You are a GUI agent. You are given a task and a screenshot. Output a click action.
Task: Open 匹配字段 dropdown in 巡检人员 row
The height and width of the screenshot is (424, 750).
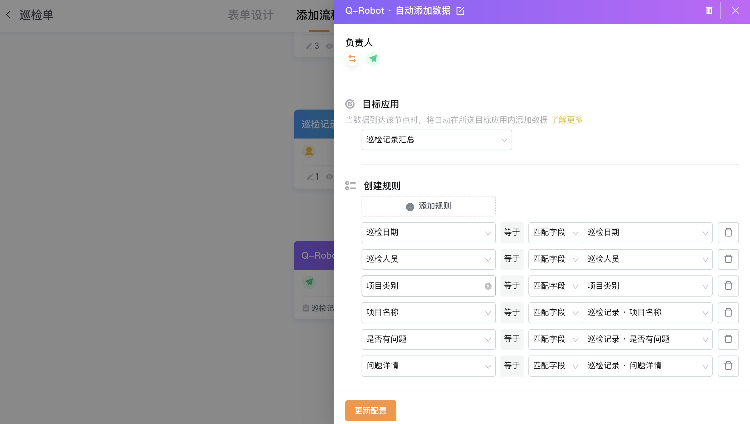point(556,259)
